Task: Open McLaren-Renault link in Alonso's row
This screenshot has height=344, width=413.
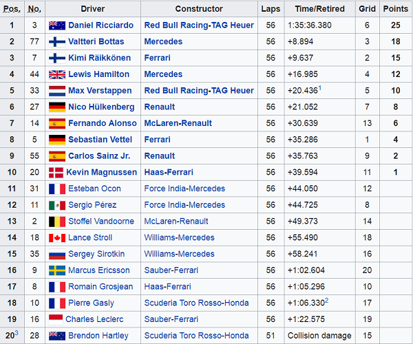Action: [x=178, y=123]
